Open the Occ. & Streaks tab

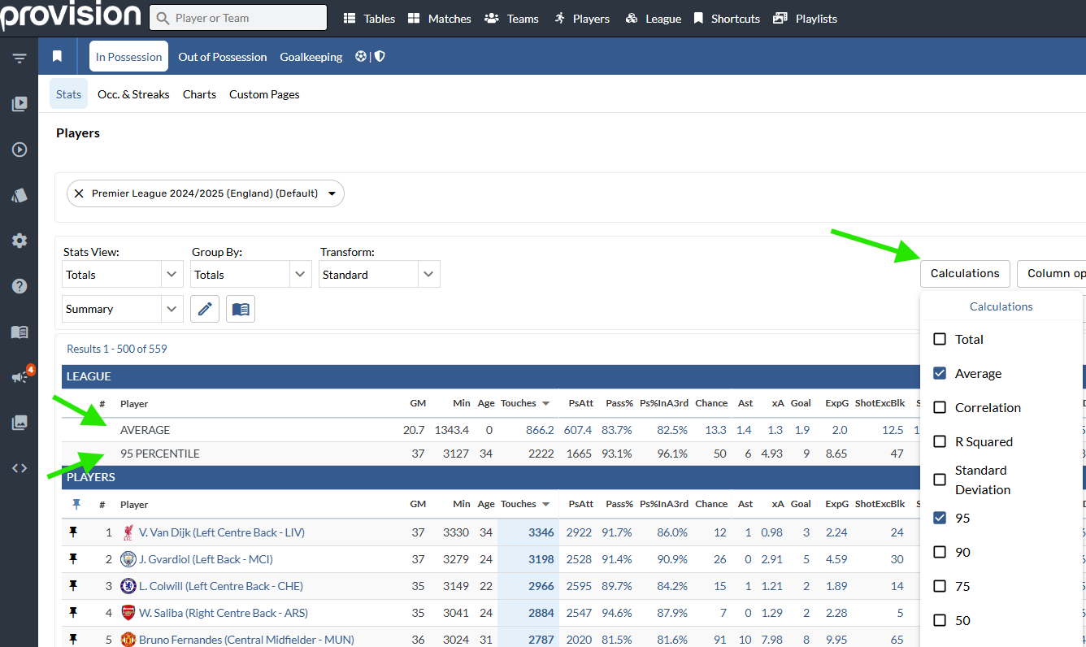(133, 94)
